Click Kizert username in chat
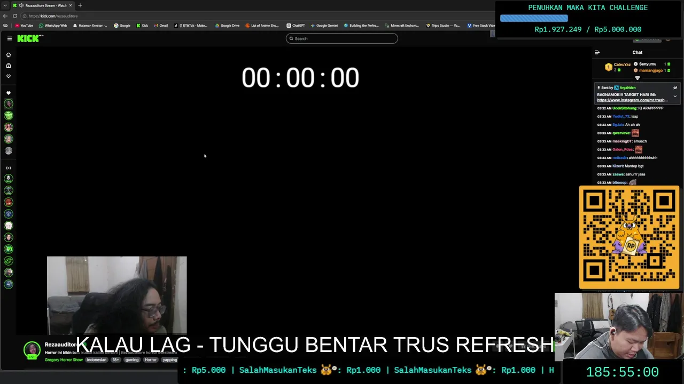Viewport: 684px width, 384px height. [x=618, y=166]
